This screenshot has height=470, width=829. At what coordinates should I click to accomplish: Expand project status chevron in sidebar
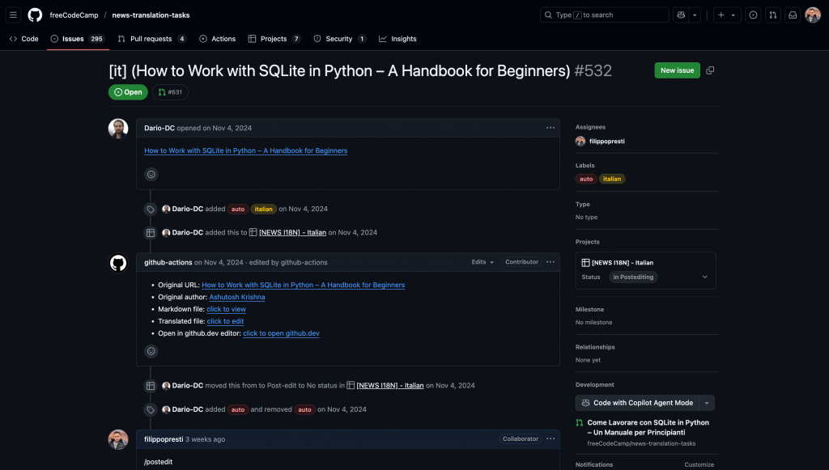point(705,277)
